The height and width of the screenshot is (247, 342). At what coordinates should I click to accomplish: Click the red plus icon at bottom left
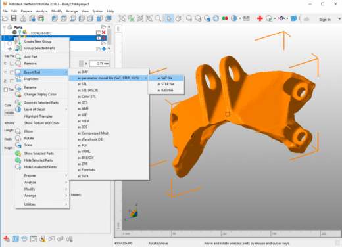(7, 238)
